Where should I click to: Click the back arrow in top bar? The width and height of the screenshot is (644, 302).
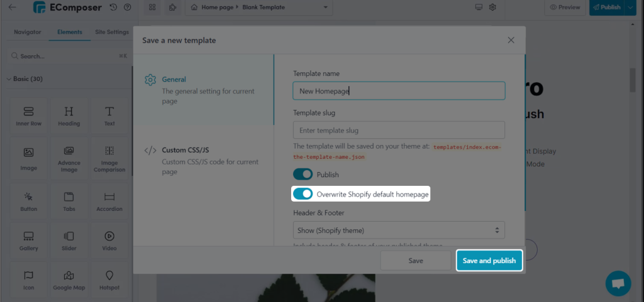pos(13,8)
